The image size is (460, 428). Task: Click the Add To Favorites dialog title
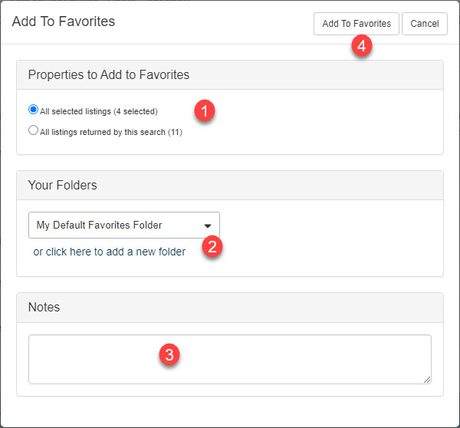64,21
